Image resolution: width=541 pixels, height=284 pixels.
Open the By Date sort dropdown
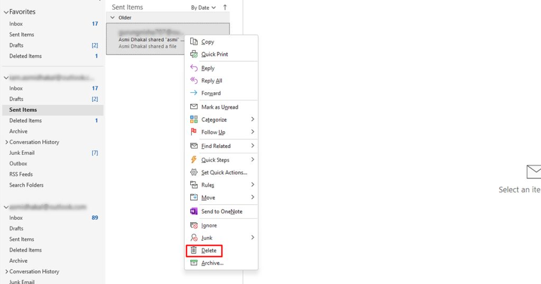click(203, 7)
